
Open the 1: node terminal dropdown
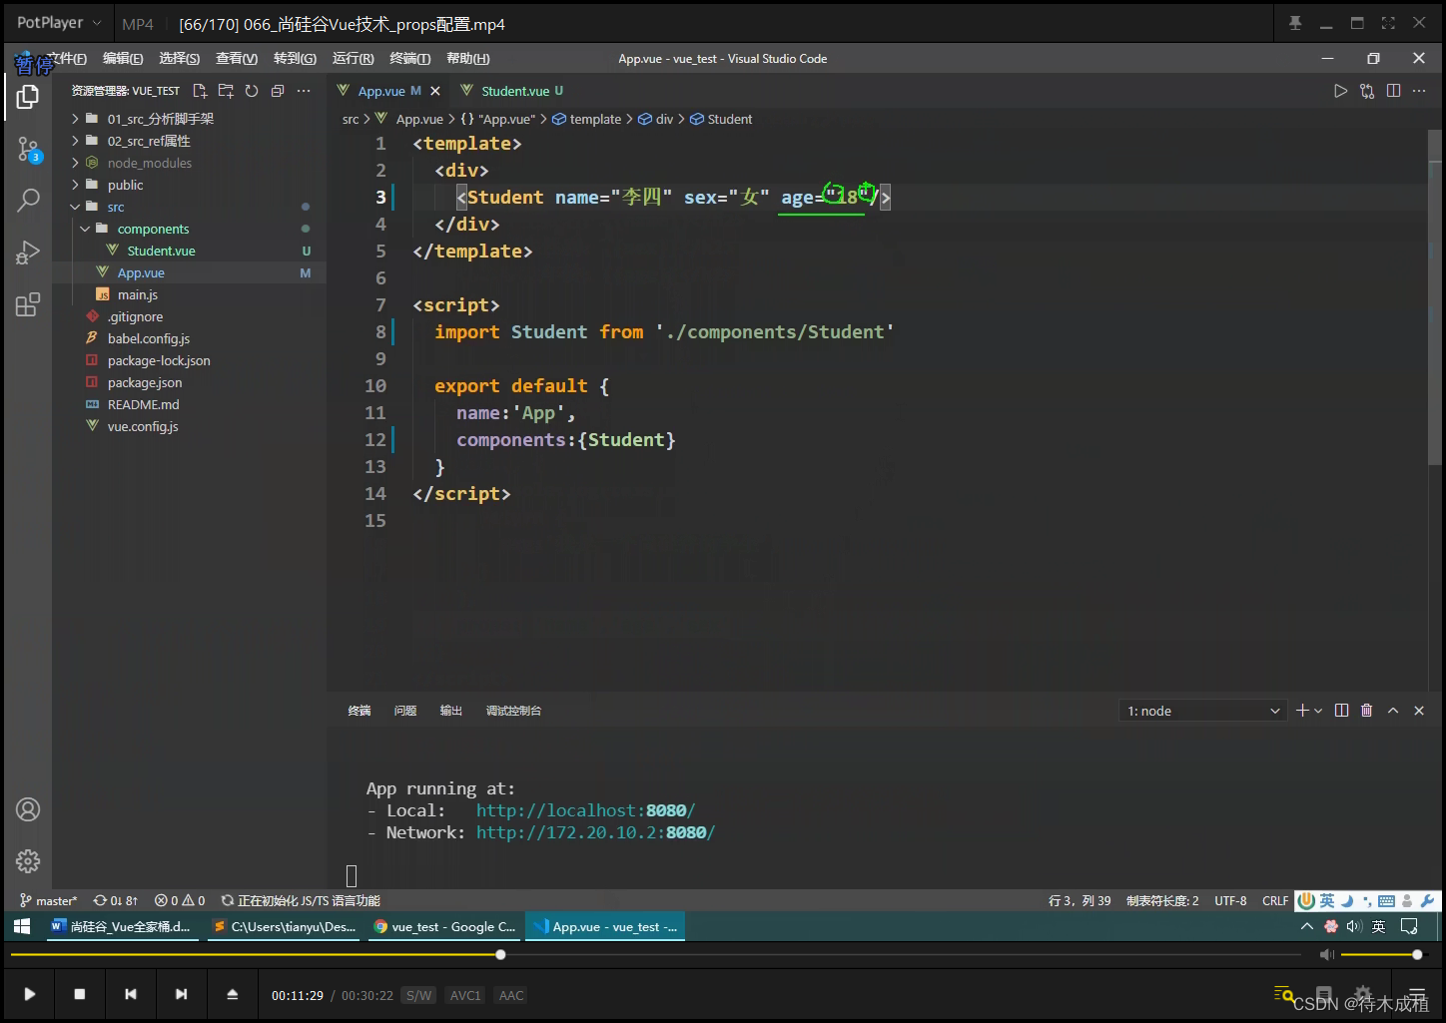1201,711
